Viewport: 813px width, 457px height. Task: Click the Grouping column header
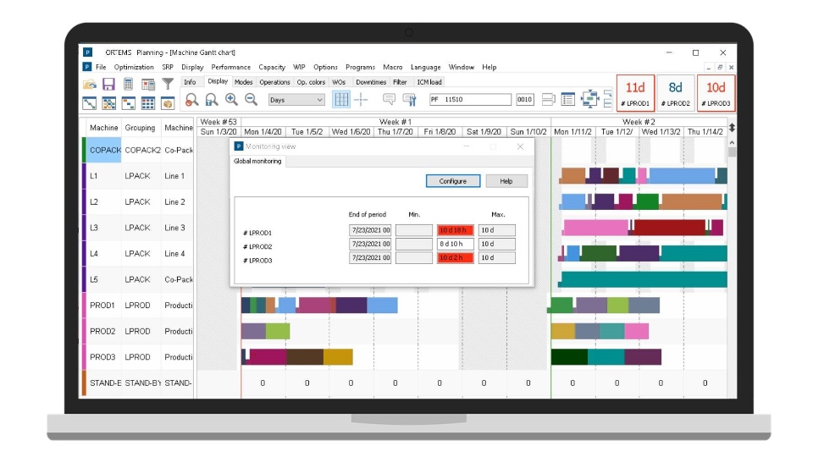(140, 128)
